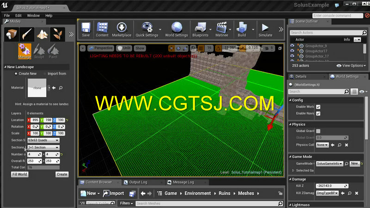Open World Settings from toolbar
This screenshot has width=370, height=208.
[x=177, y=30]
